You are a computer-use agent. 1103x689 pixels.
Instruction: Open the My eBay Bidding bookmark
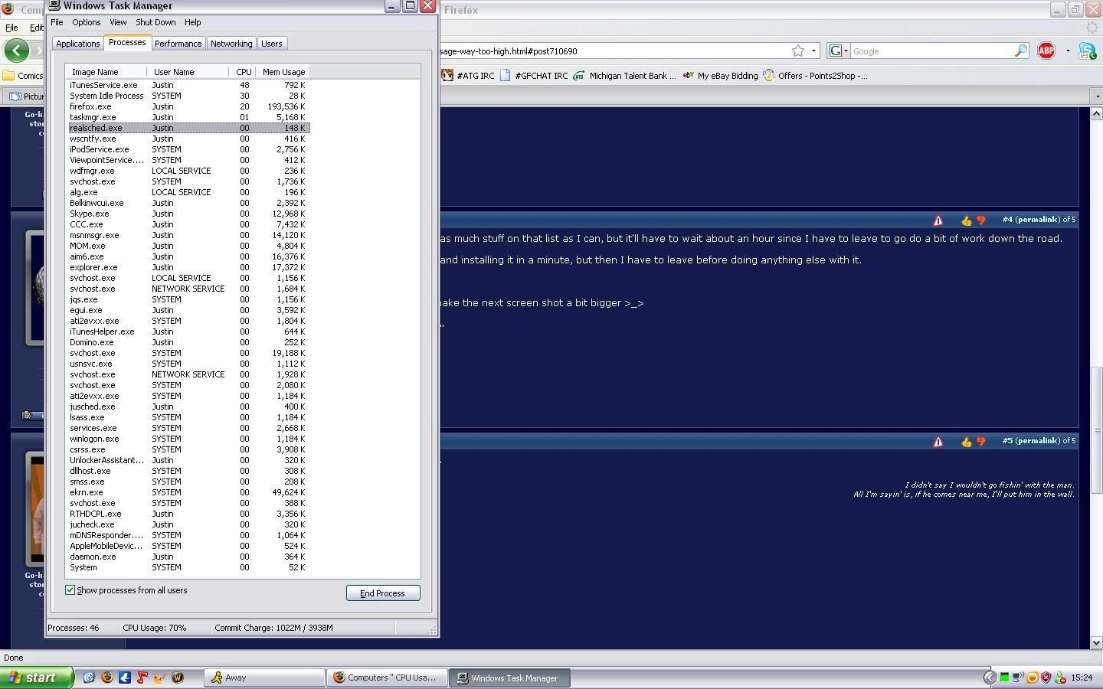pos(719,76)
